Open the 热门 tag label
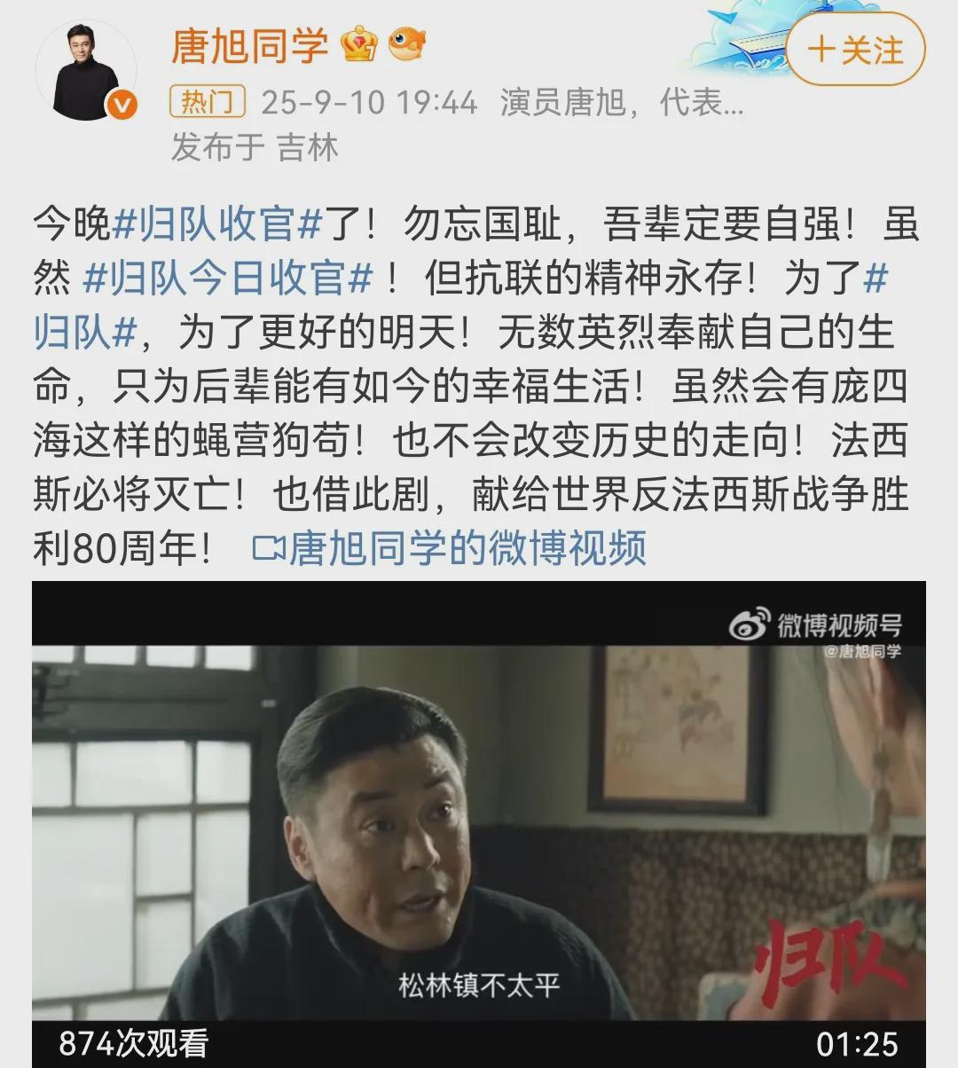 (208, 102)
